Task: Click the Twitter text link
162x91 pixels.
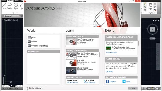Action: tap(128, 81)
